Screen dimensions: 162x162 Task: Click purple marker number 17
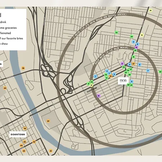point(122,64)
